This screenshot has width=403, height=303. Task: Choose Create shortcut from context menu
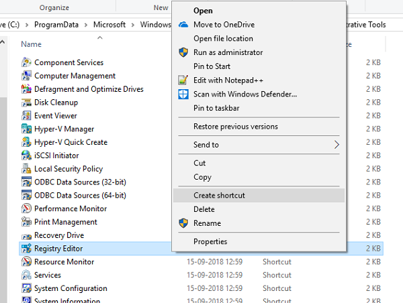[x=219, y=195]
